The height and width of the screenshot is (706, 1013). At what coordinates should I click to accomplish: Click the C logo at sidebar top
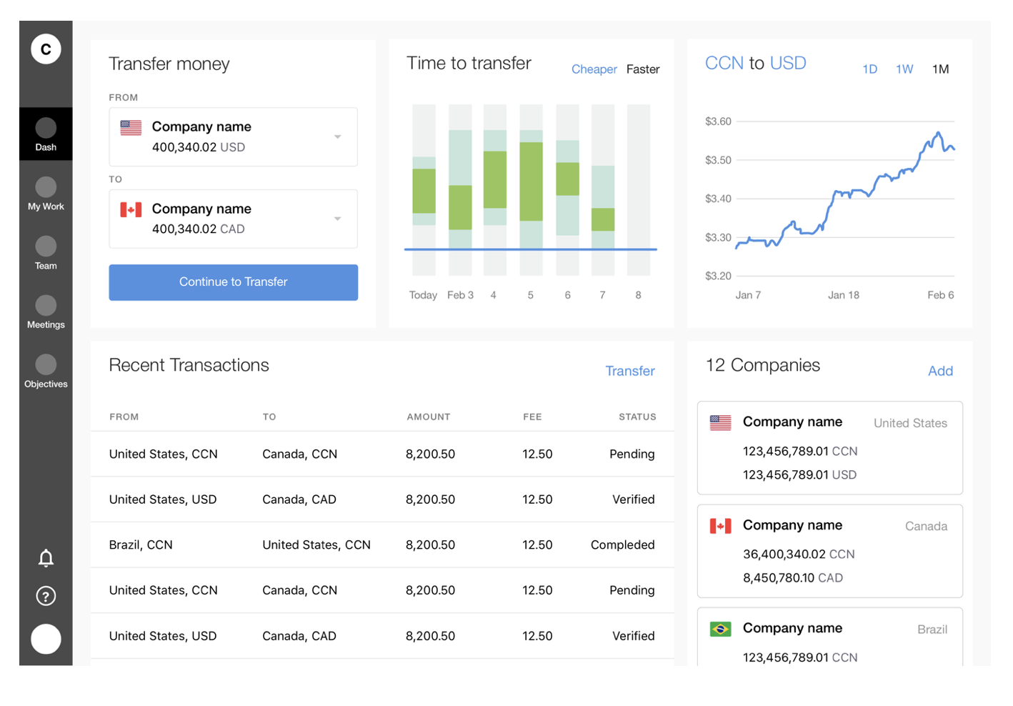coord(46,49)
